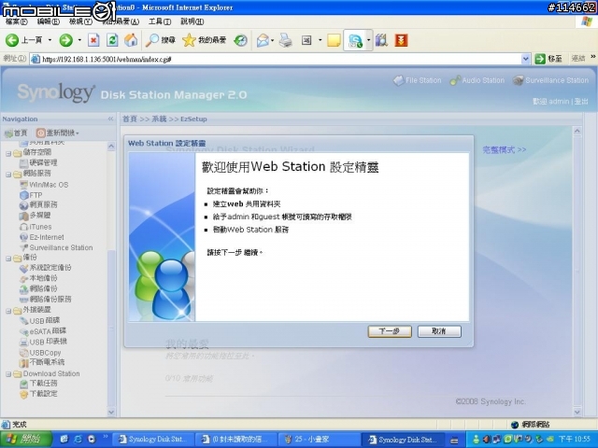
Task: Open the Back button history dropdown
Action: click(x=50, y=39)
